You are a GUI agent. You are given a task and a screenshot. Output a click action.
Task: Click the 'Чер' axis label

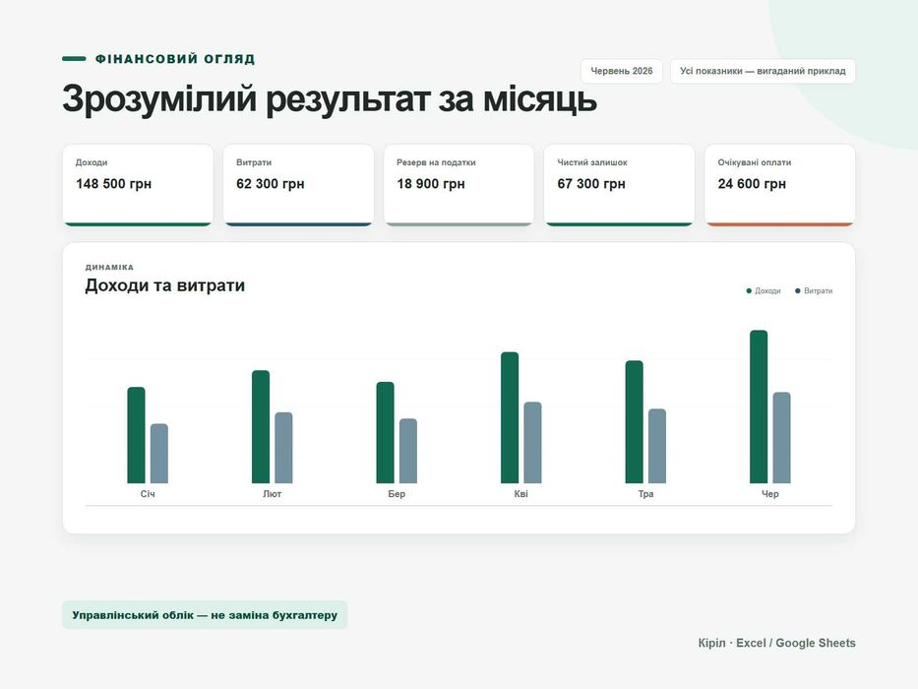click(769, 494)
